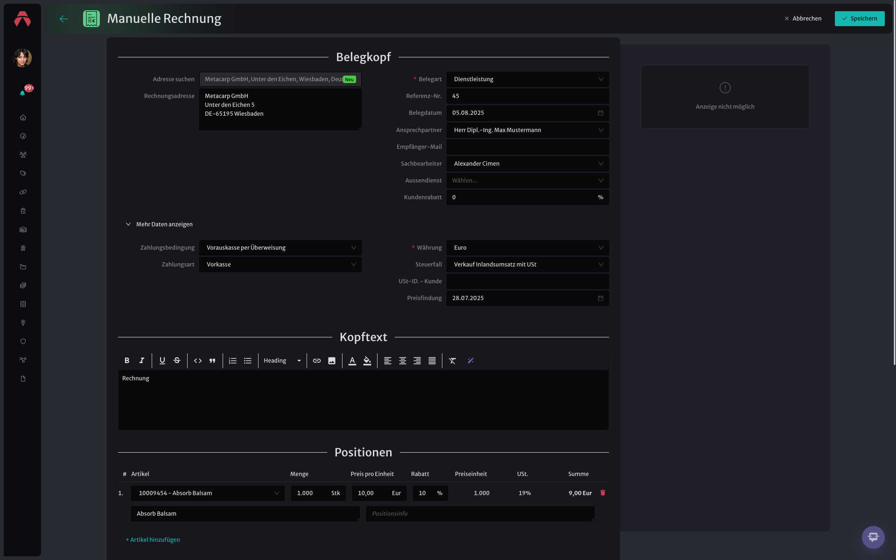
Task: Align Kopftext left
Action: (388, 361)
